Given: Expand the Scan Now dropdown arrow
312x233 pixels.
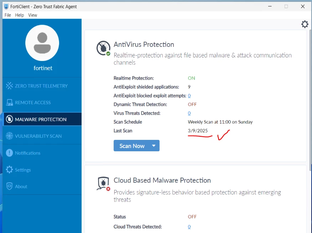Looking at the screenshot, I should pyautogui.click(x=154, y=146).
